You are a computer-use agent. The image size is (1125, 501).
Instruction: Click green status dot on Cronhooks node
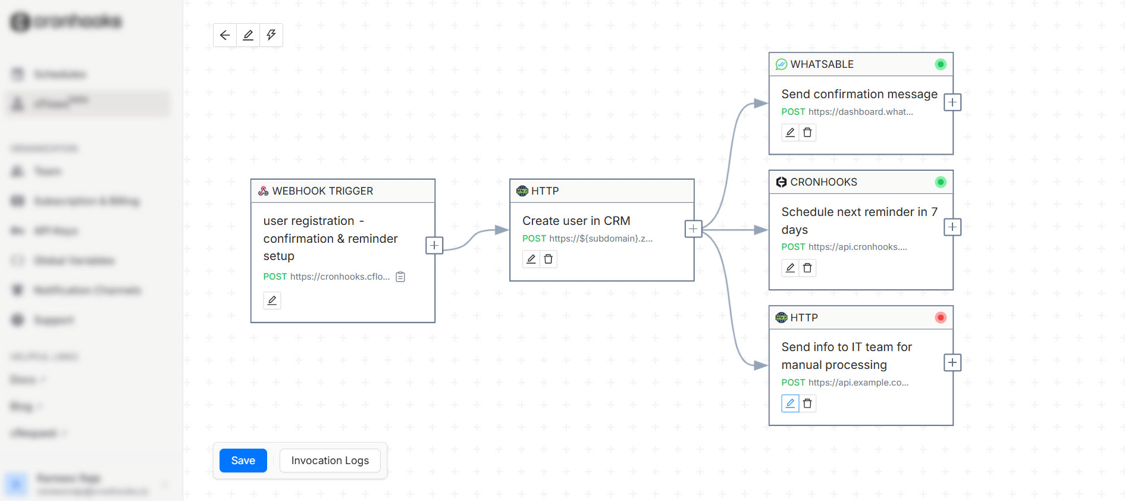click(941, 182)
